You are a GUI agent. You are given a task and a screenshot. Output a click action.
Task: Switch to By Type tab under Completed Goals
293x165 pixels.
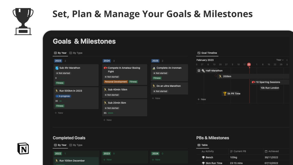76,145
